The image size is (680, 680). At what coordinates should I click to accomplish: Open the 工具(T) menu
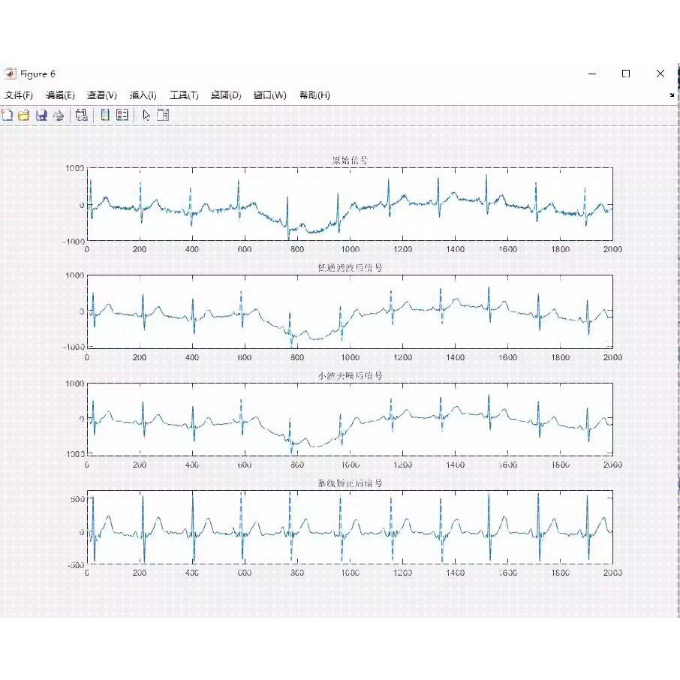(184, 95)
